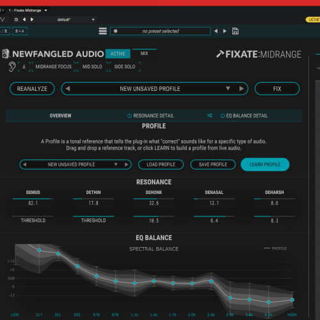Image resolution: width=320 pixels, height=320 pixels.
Task: Toggle the delta listen button
Action: click(24, 67)
